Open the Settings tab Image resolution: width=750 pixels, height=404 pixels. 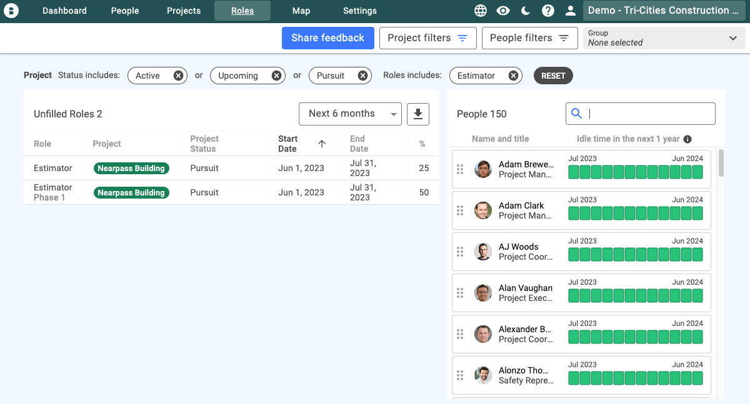[x=360, y=11]
